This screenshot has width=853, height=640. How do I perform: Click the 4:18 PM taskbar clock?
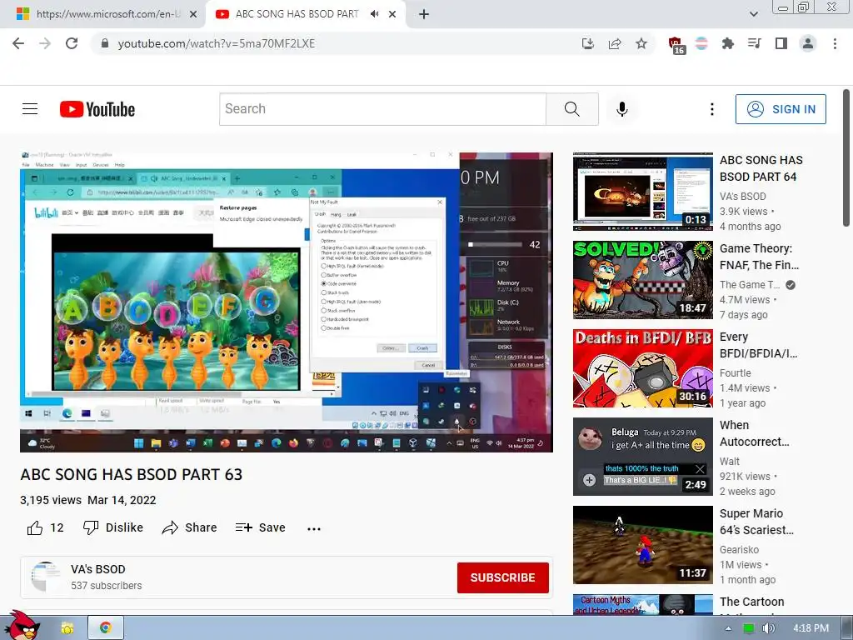pos(811,628)
